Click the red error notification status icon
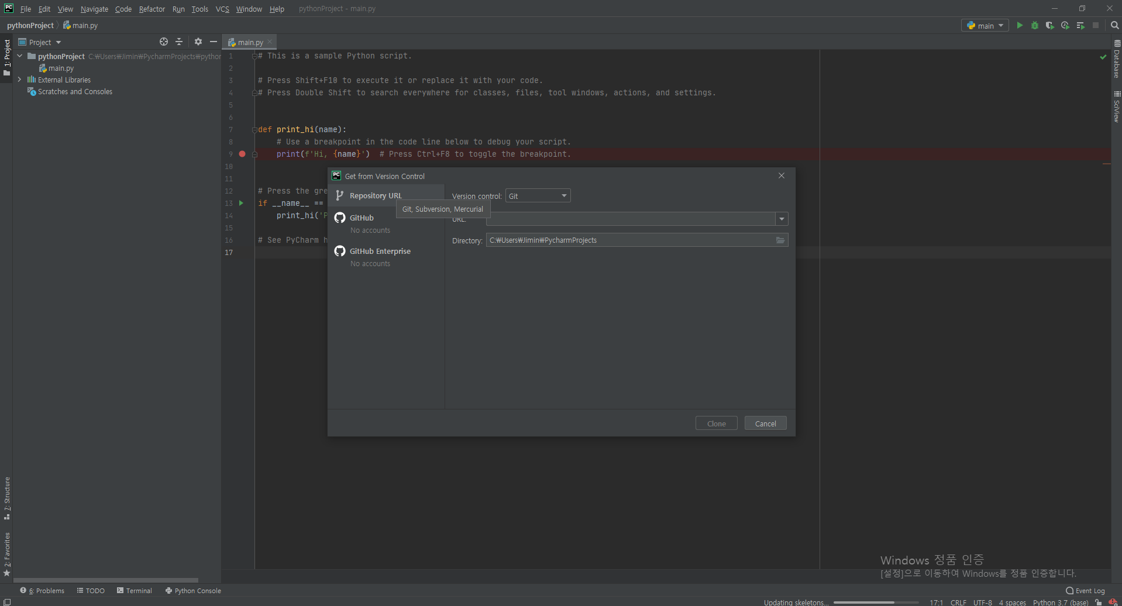 click(1113, 602)
